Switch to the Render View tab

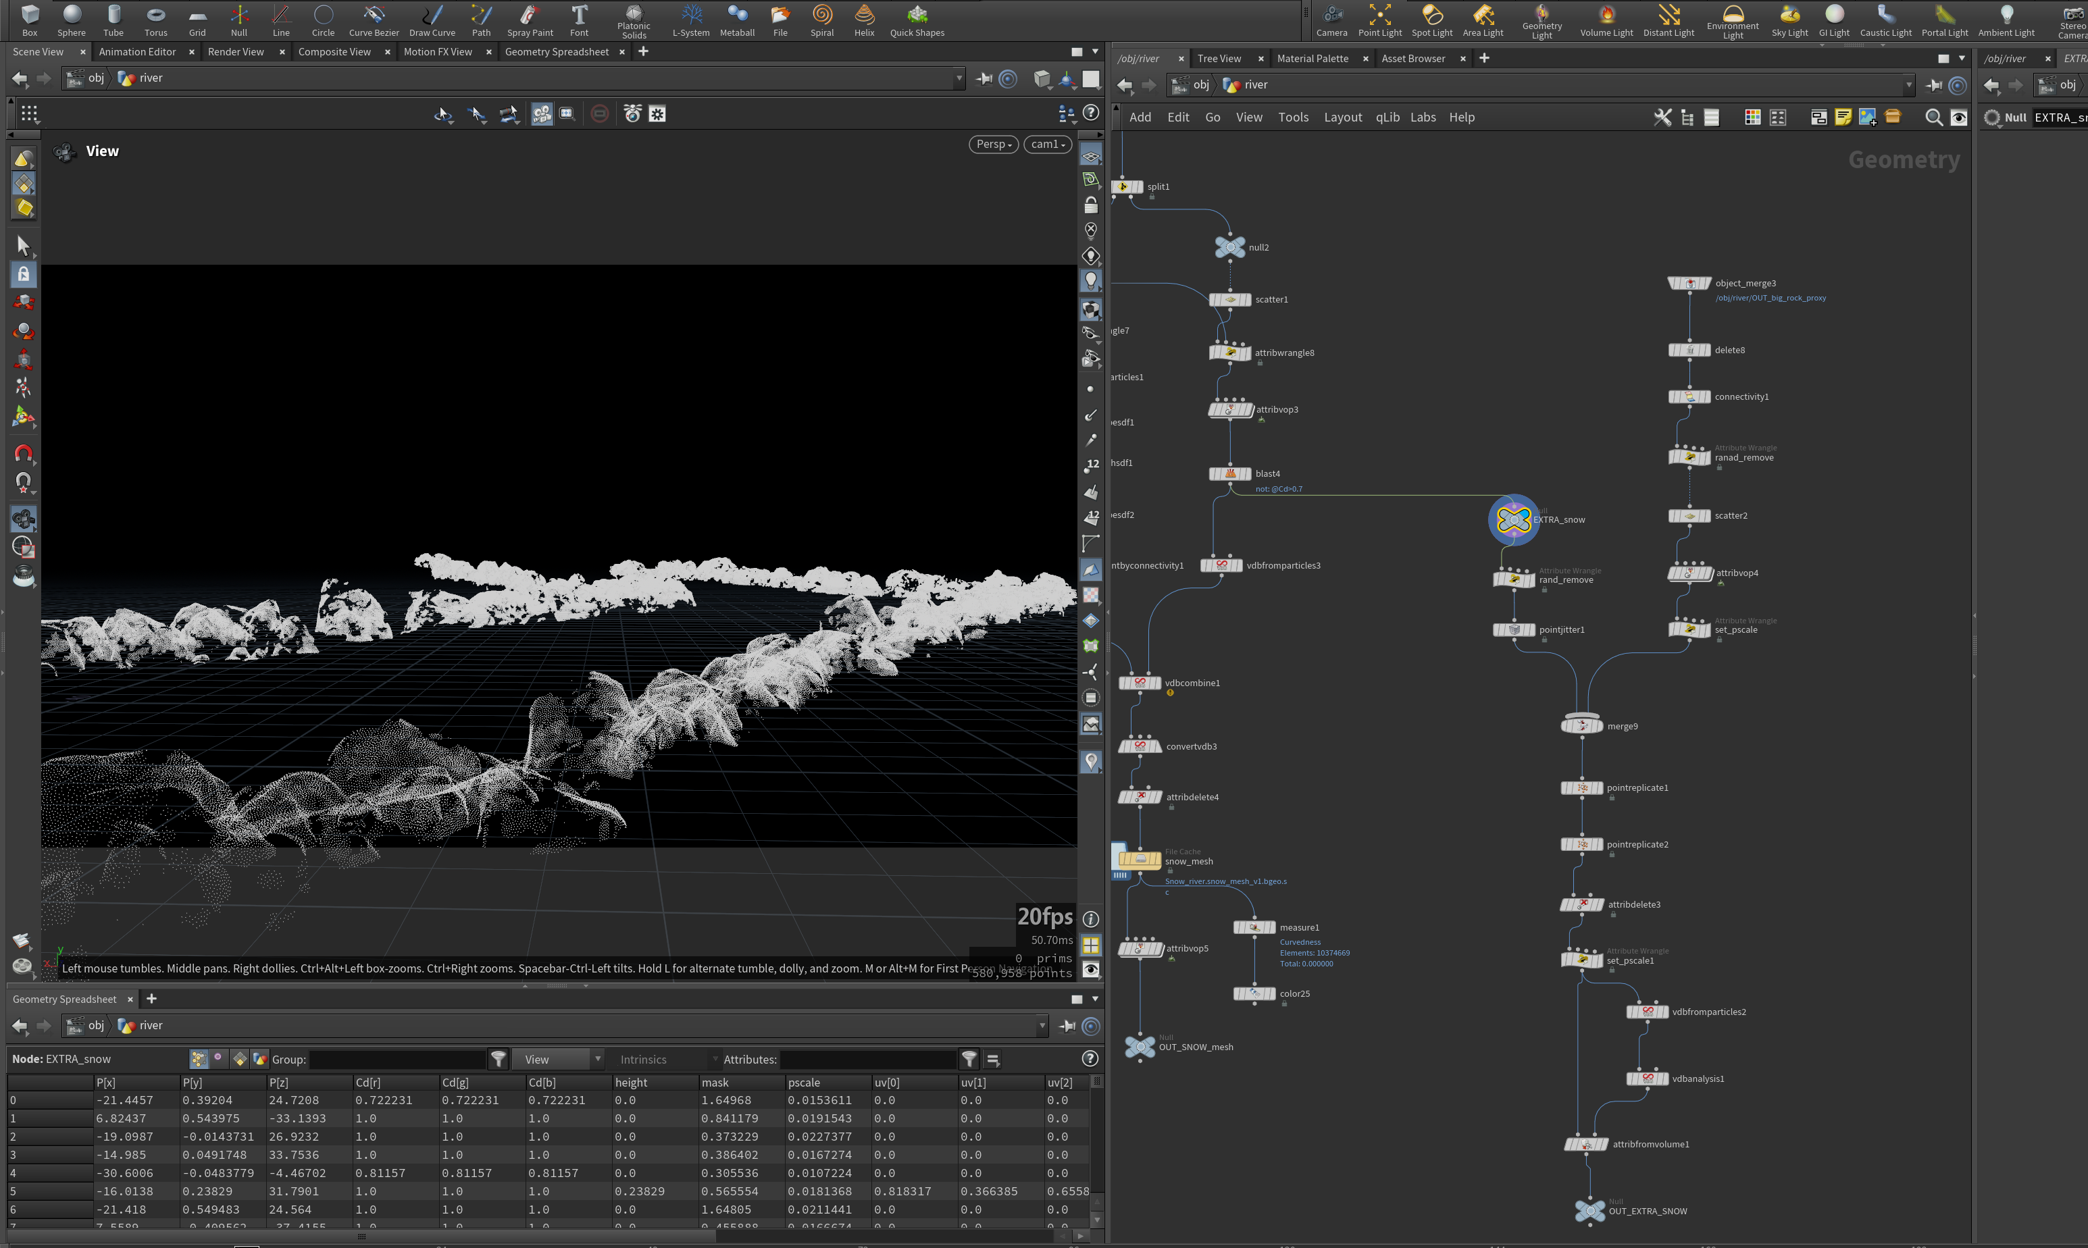tap(236, 51)
